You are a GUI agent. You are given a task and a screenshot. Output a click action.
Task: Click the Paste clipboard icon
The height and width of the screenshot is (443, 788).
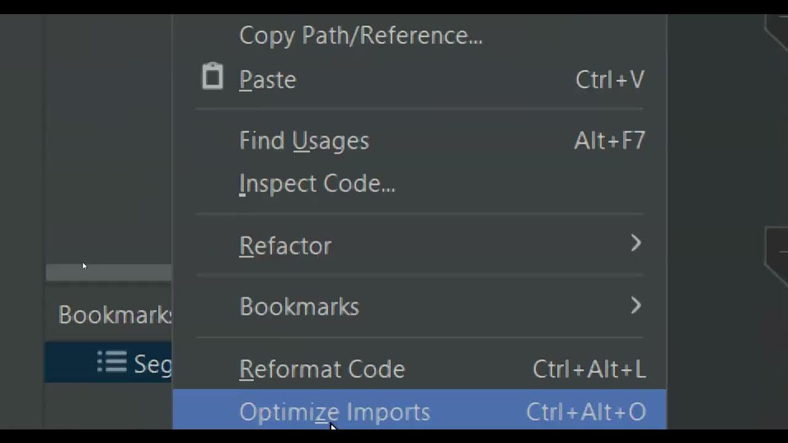[212, 78]
